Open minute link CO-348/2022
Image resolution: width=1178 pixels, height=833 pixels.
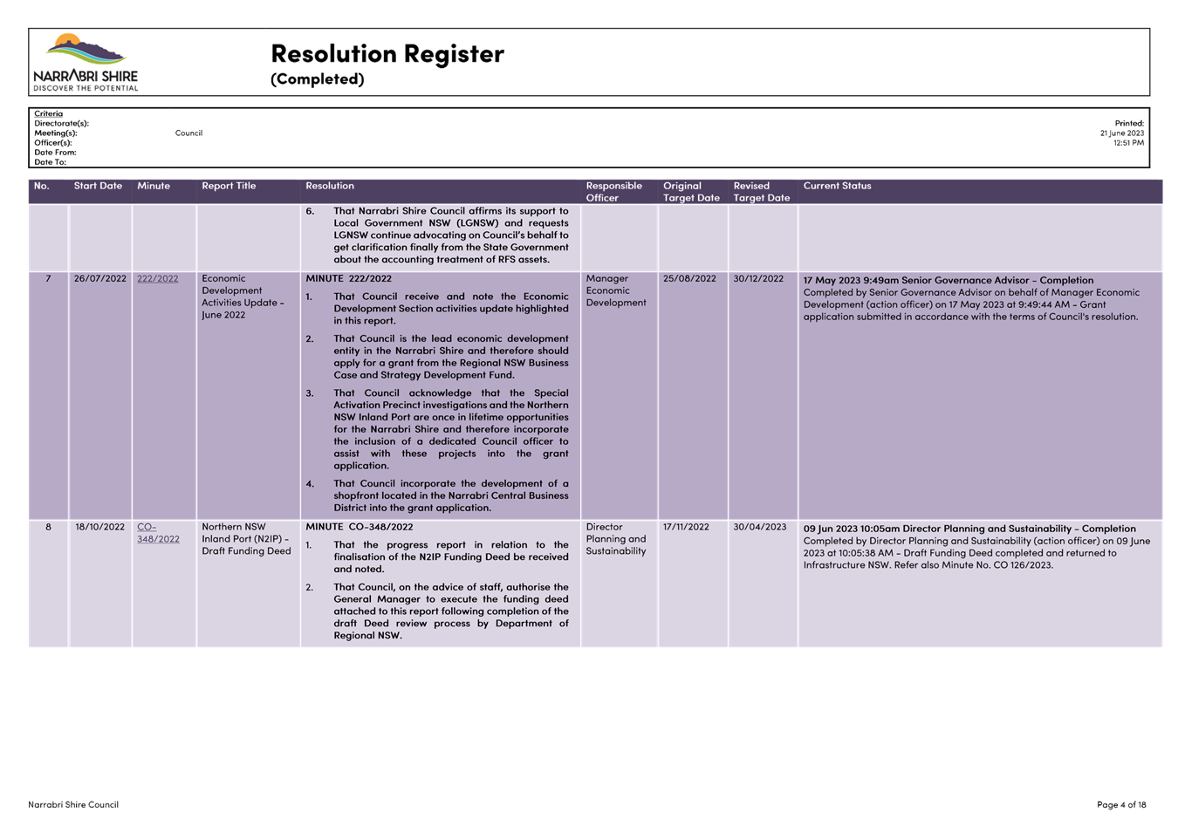click(158, 533)
